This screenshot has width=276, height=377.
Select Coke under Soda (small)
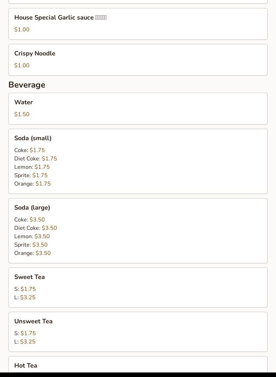(x=30, y=150)
